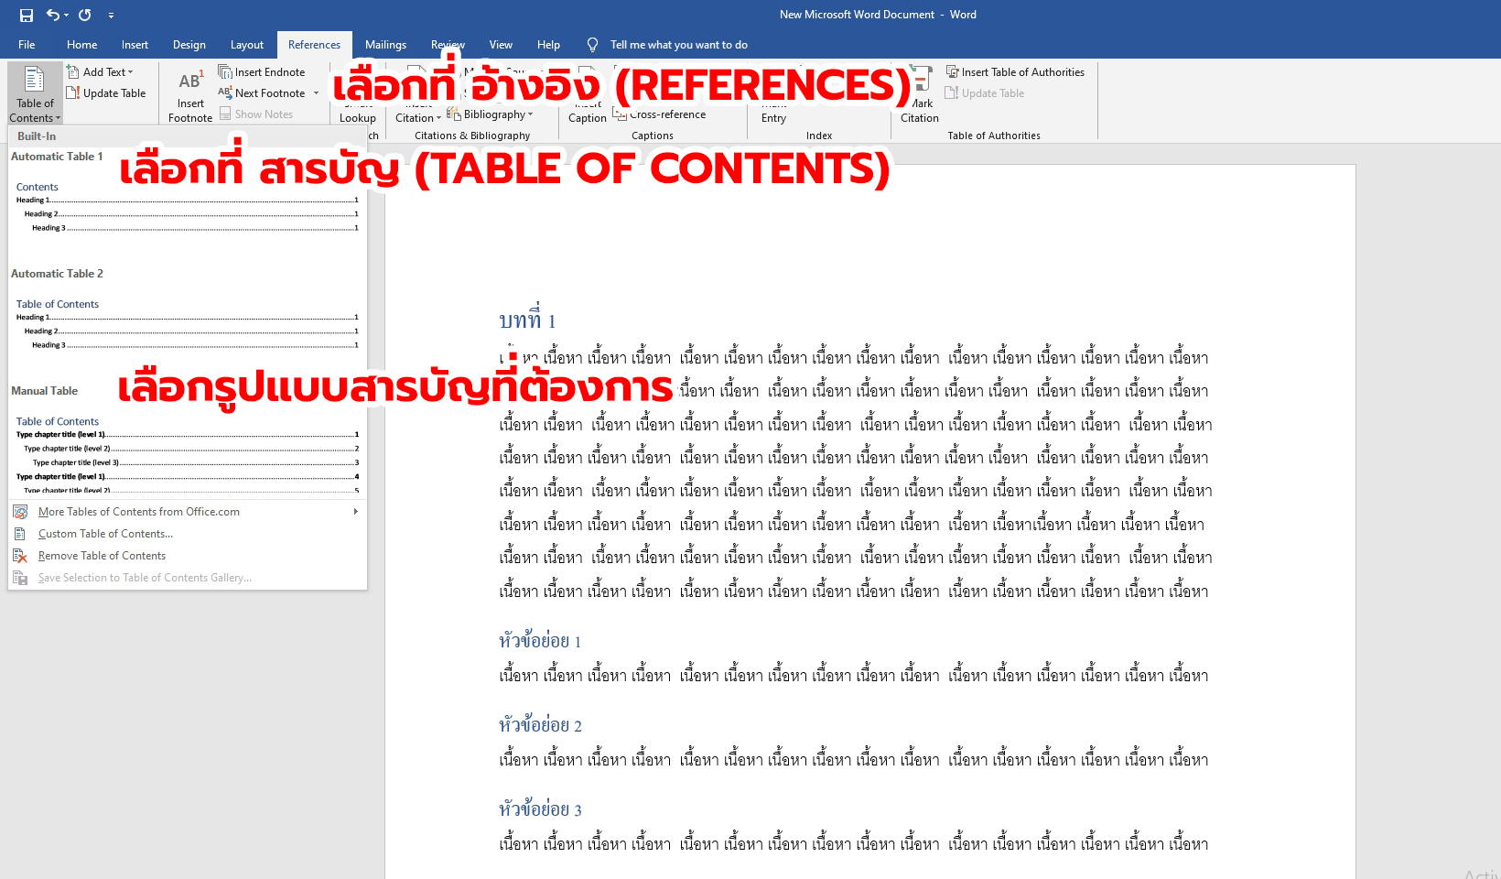Click the Table of Contents button
The image size is (1501, 879).
35,93
